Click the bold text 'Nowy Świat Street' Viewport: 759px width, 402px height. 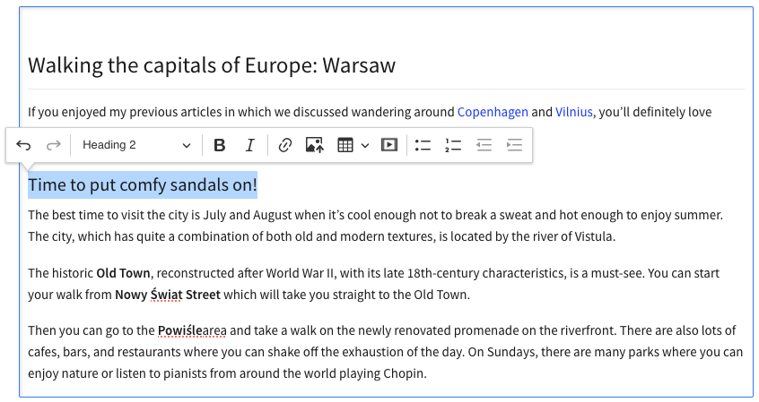[168, 295]
